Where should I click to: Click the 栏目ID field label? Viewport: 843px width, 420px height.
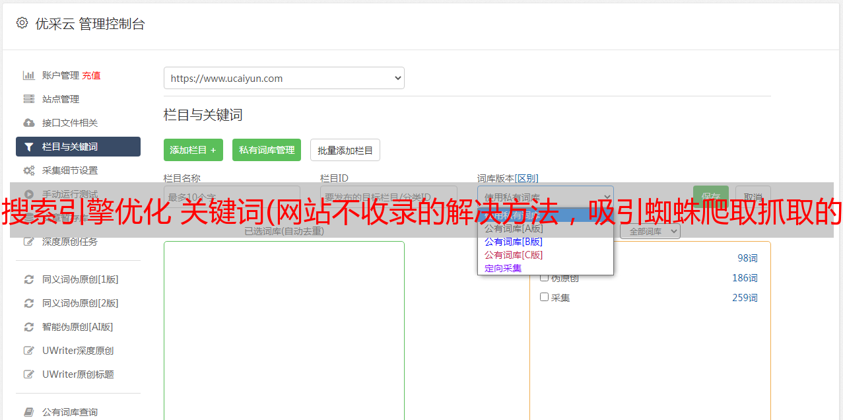click(x=334, y=178)
